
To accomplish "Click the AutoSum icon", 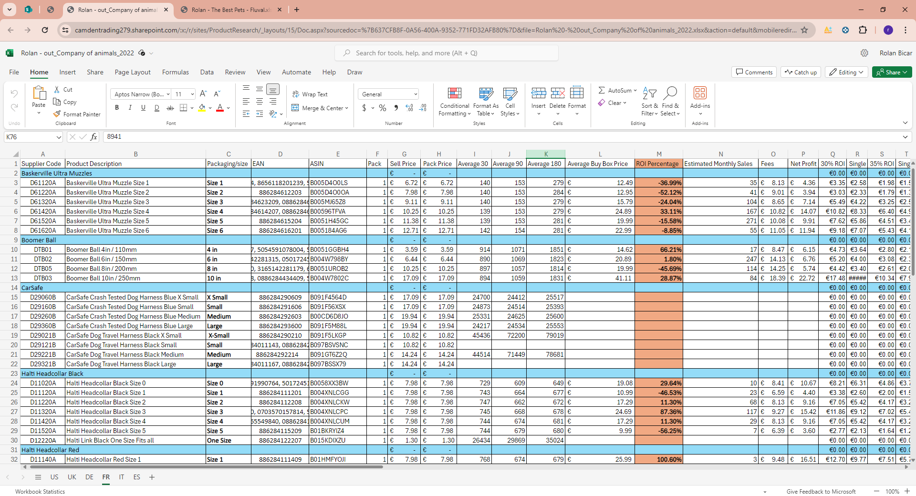I will 602,90.
